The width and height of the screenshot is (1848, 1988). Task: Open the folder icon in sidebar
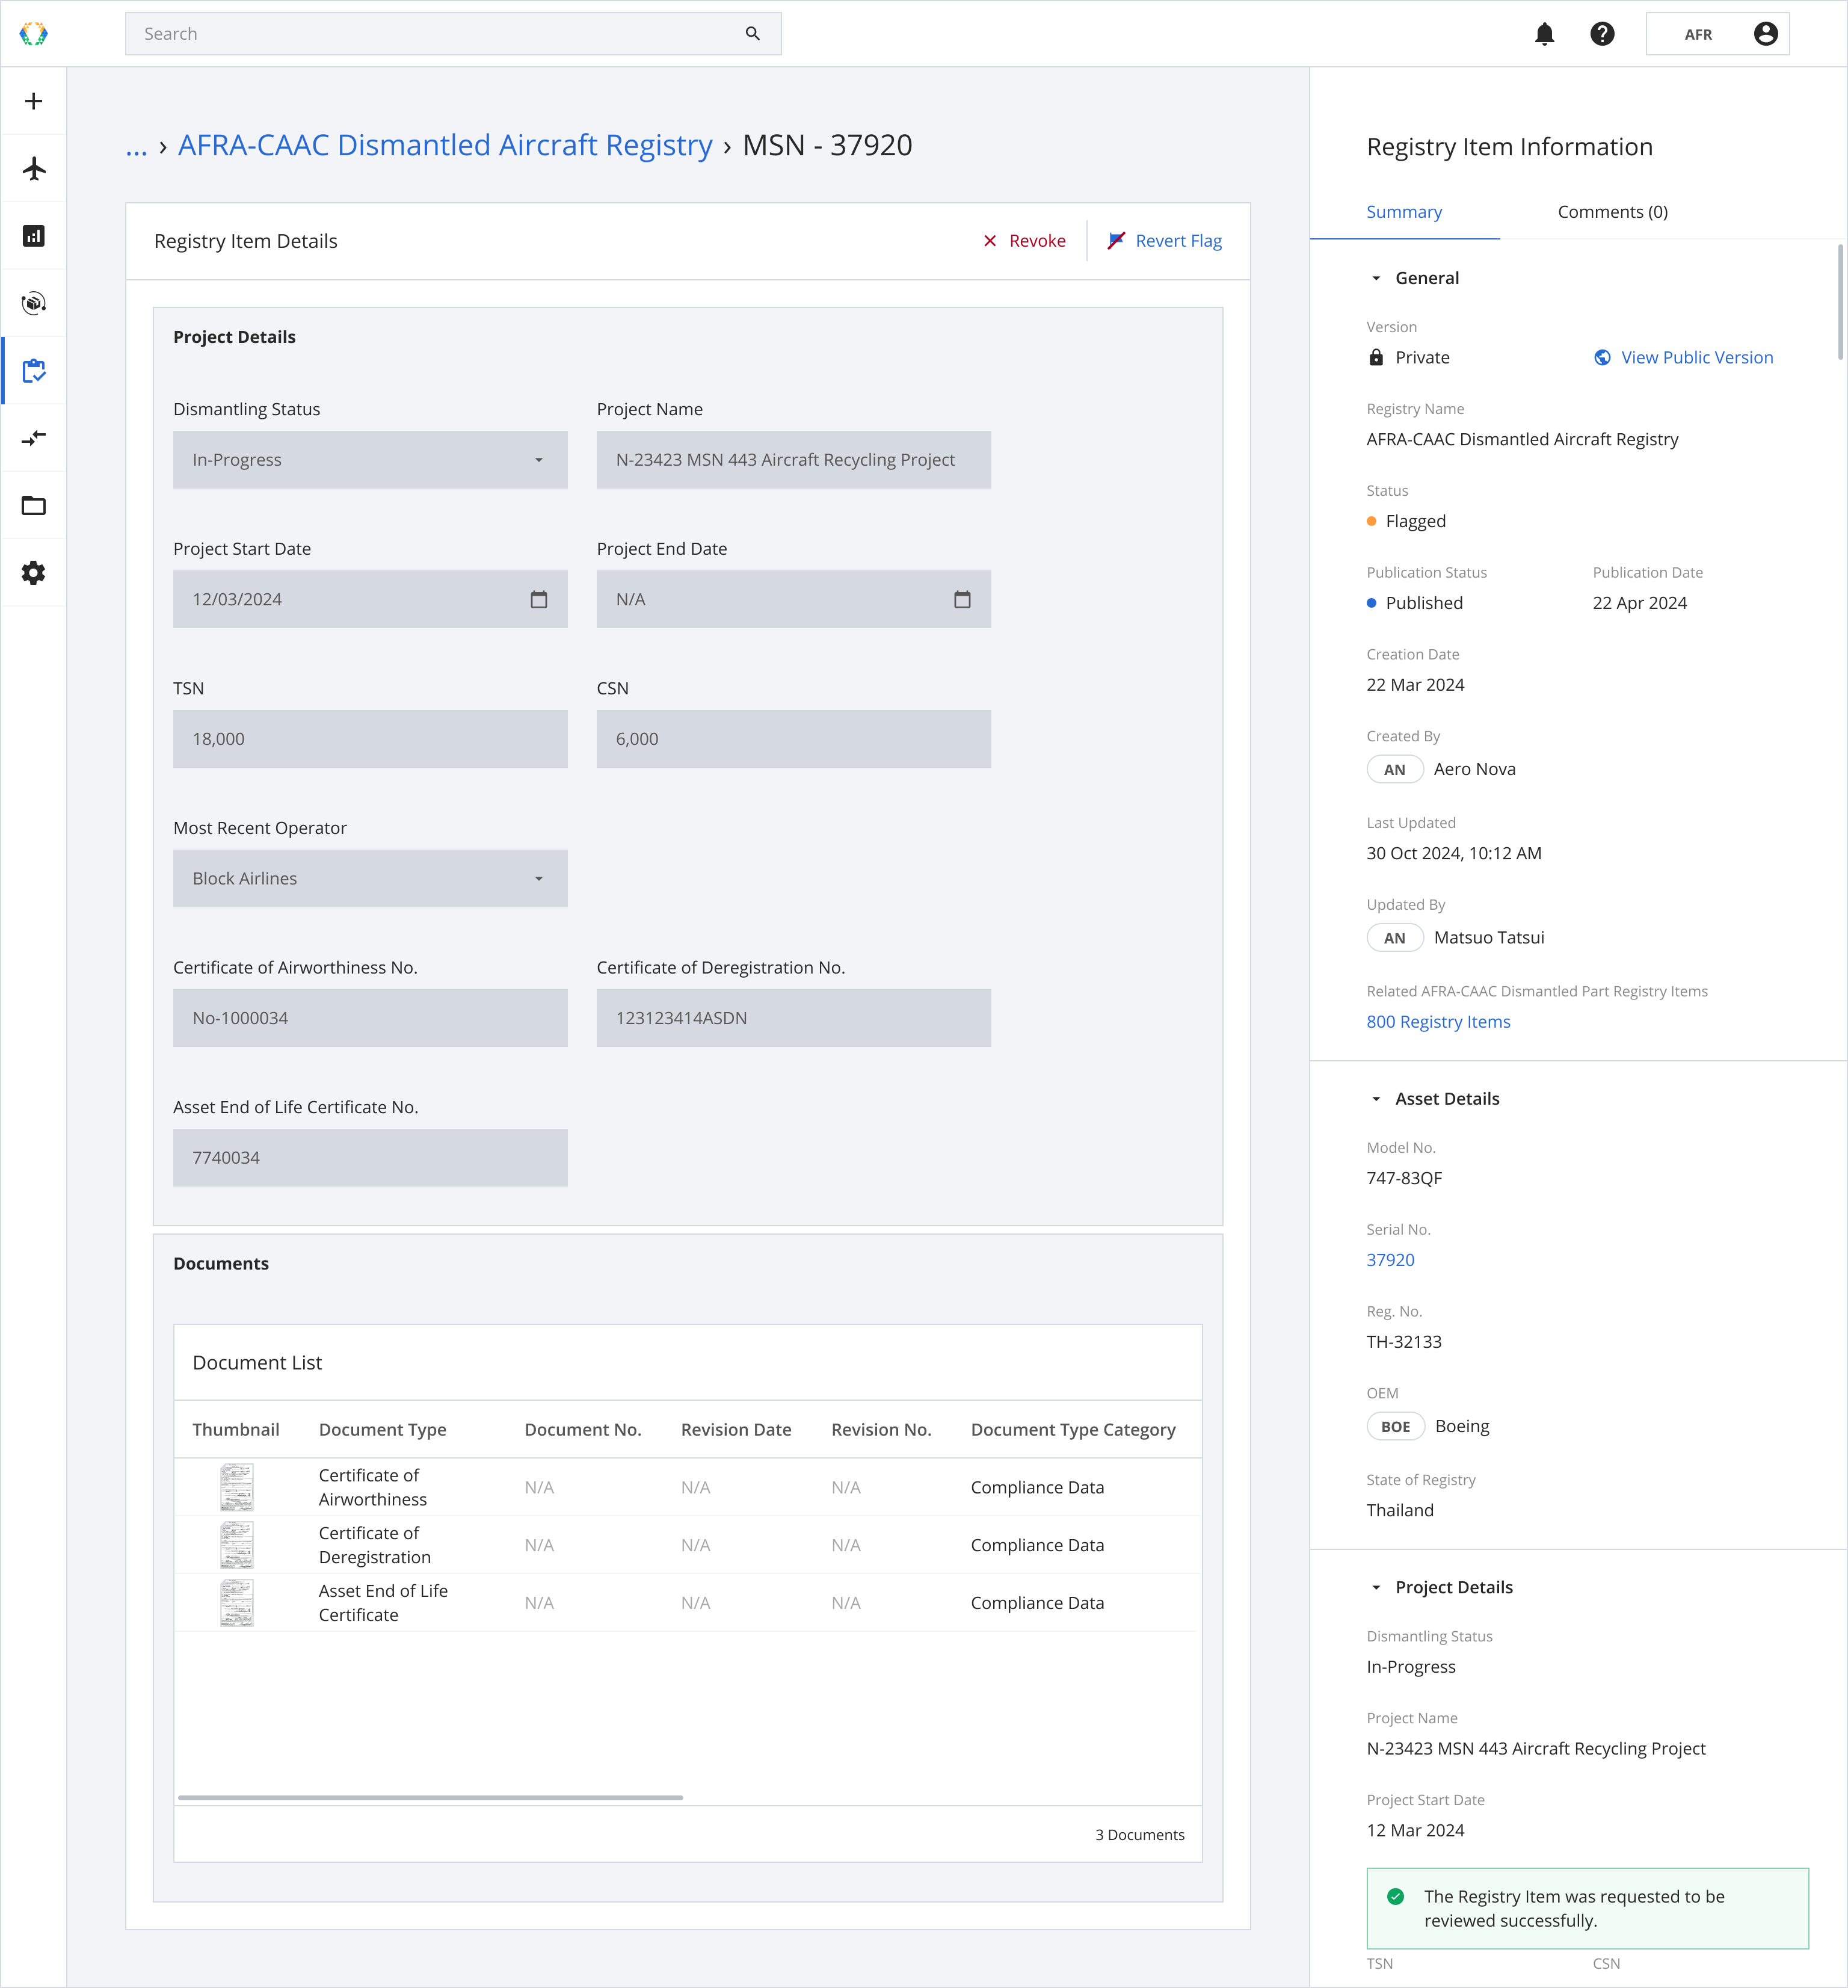pos(34,505)
